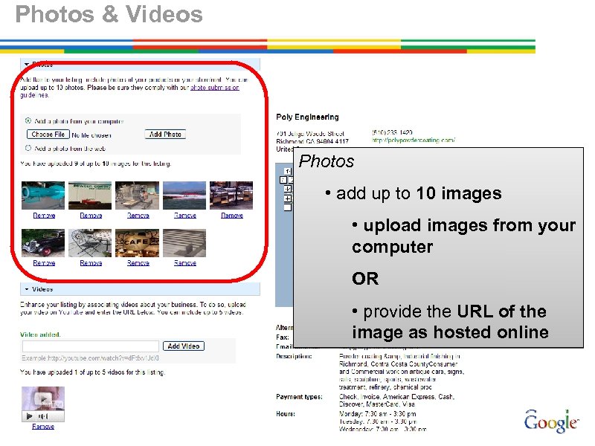Zoom in on the map with plus button

click(x=287, y=198)
